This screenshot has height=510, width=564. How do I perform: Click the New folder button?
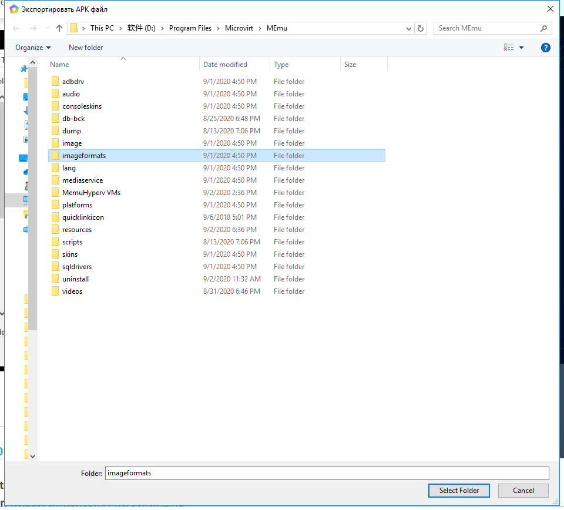click(86, 48)
